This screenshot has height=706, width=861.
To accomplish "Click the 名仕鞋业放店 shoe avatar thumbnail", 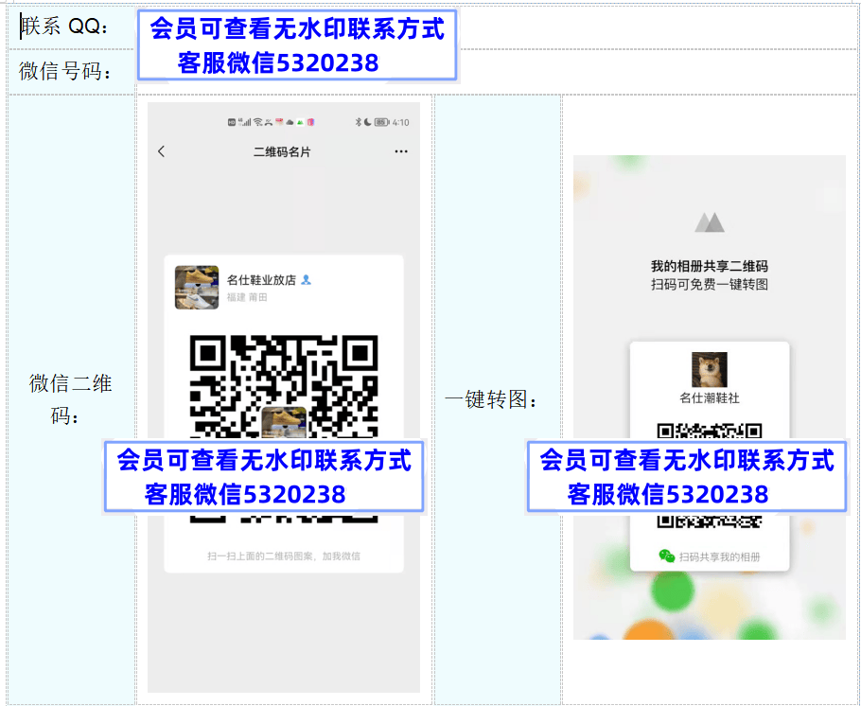I will pyautogui.click(x=197, y=288).
